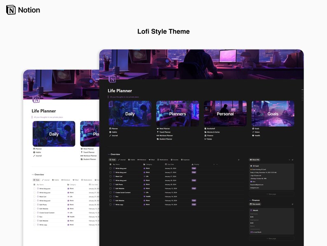The width and height of the screenshot is (327, 246).
Task: Open Notes page under Personal
Action: pos(208,139)
